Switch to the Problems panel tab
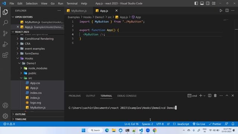238x134 pixels. tap(75, 96)
